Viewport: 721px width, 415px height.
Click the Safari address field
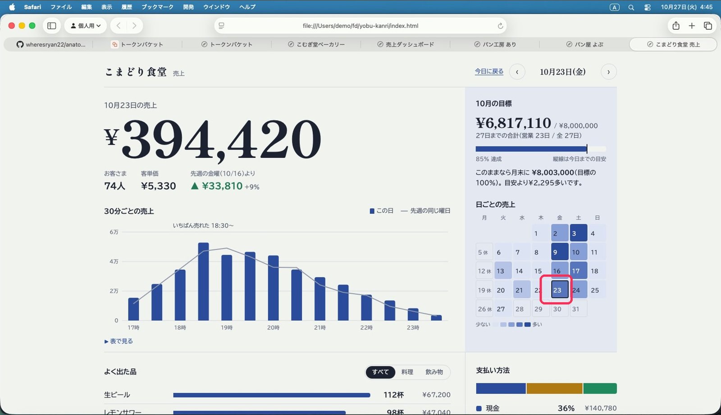coord(360,26)
